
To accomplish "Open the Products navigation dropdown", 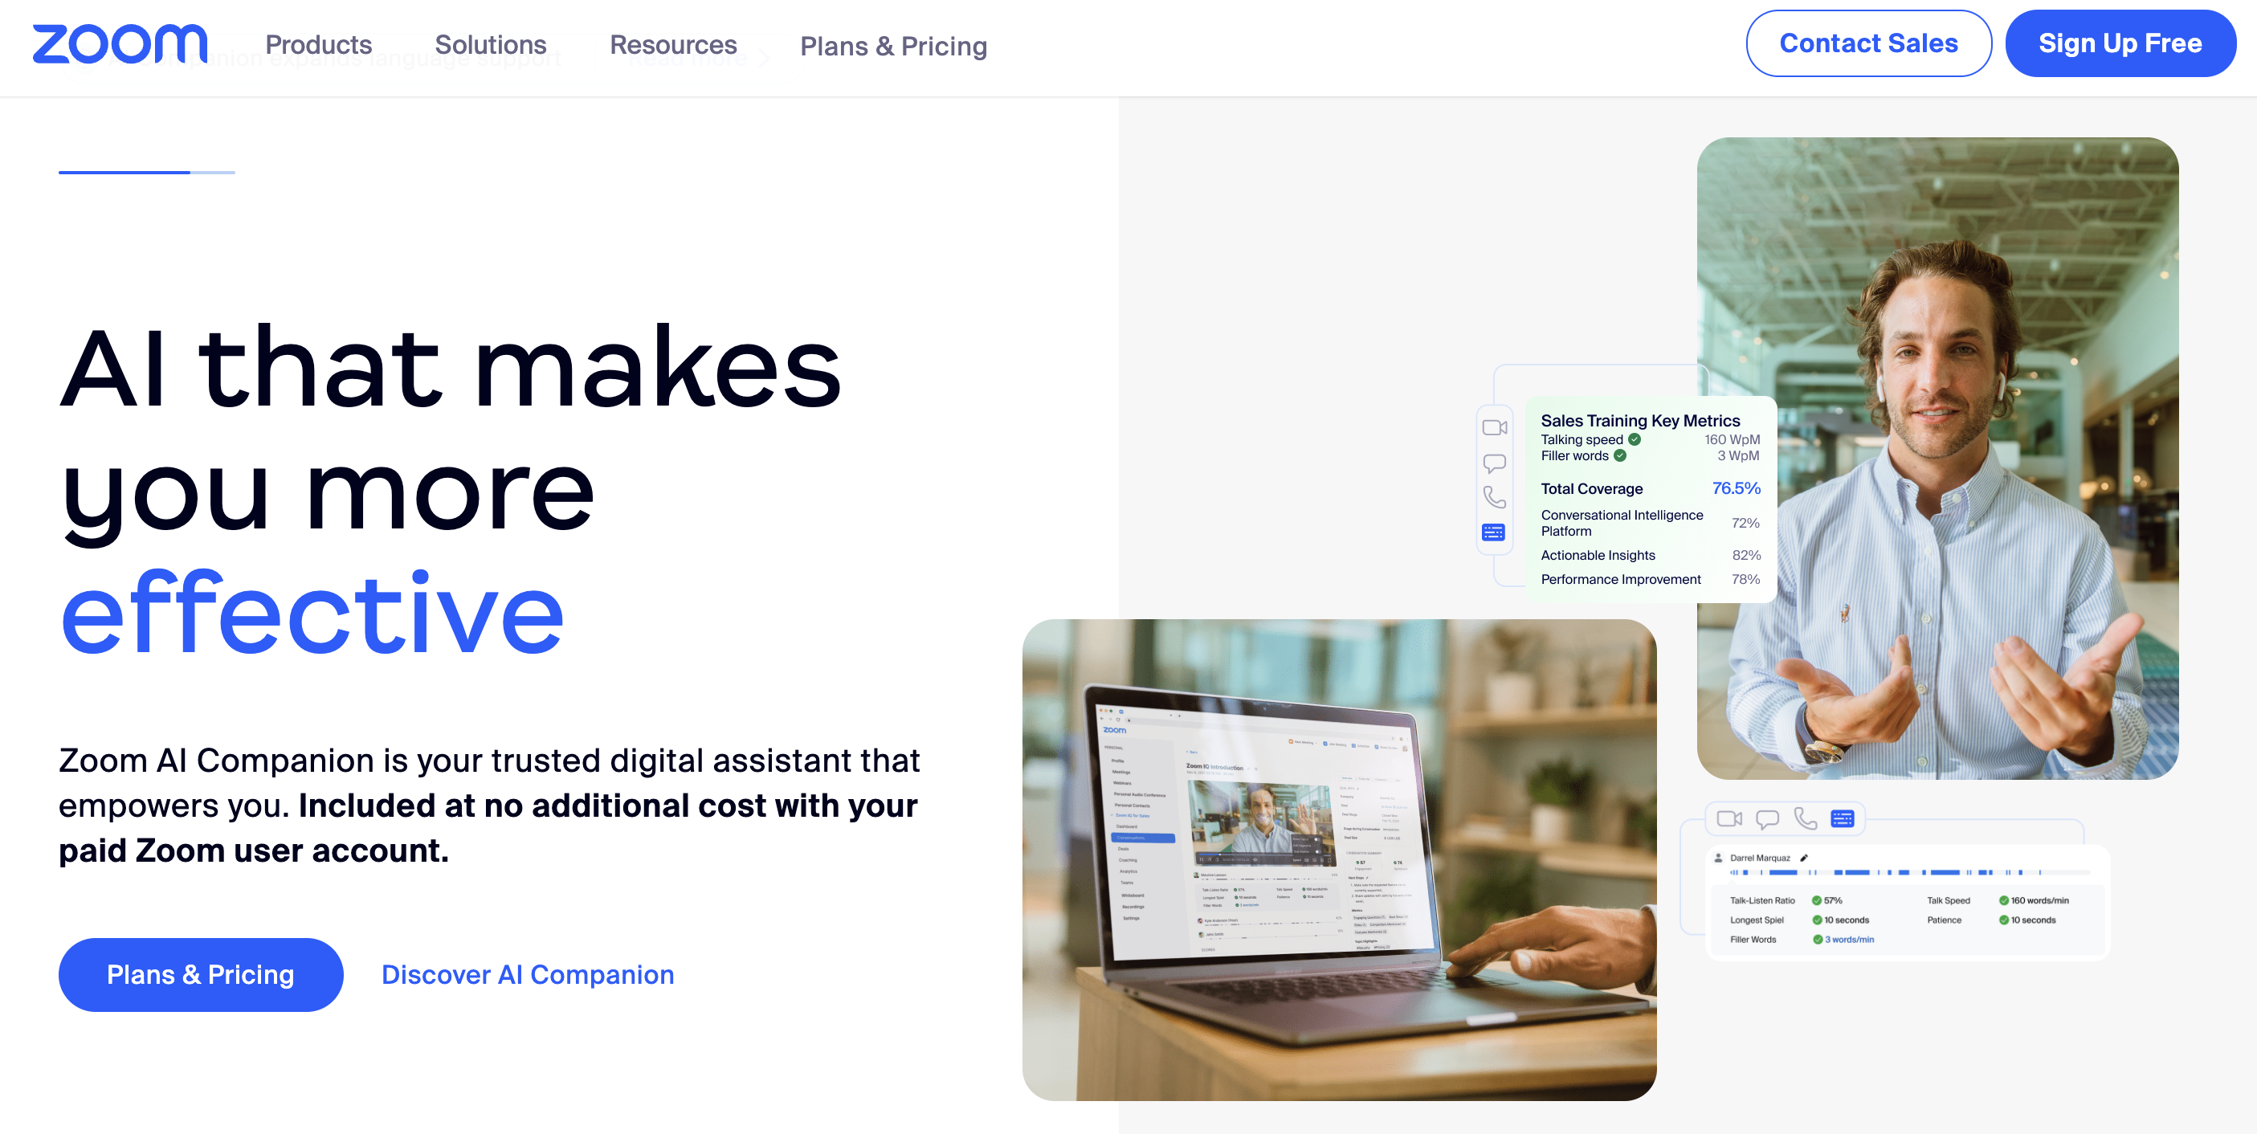I will (318, 43).
